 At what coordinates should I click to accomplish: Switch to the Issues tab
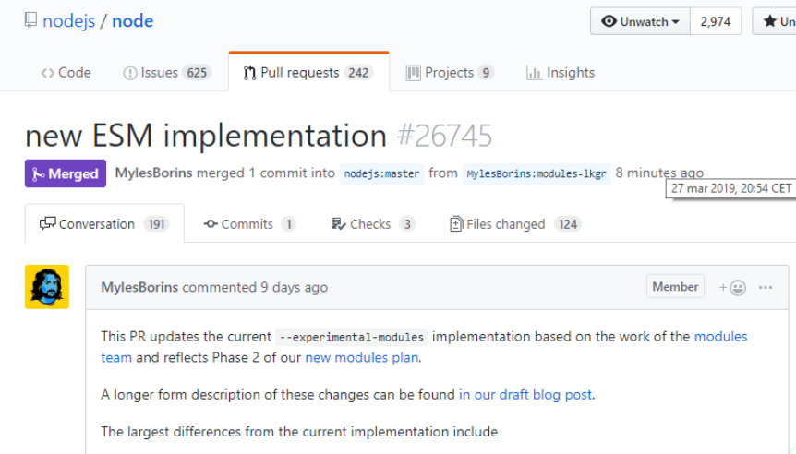click(167, 73)
